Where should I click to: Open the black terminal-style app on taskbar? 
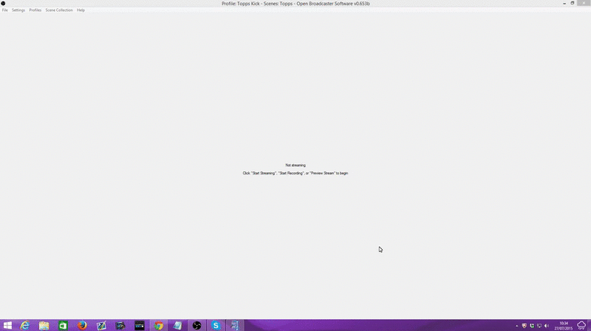click(x=140, y=325)
